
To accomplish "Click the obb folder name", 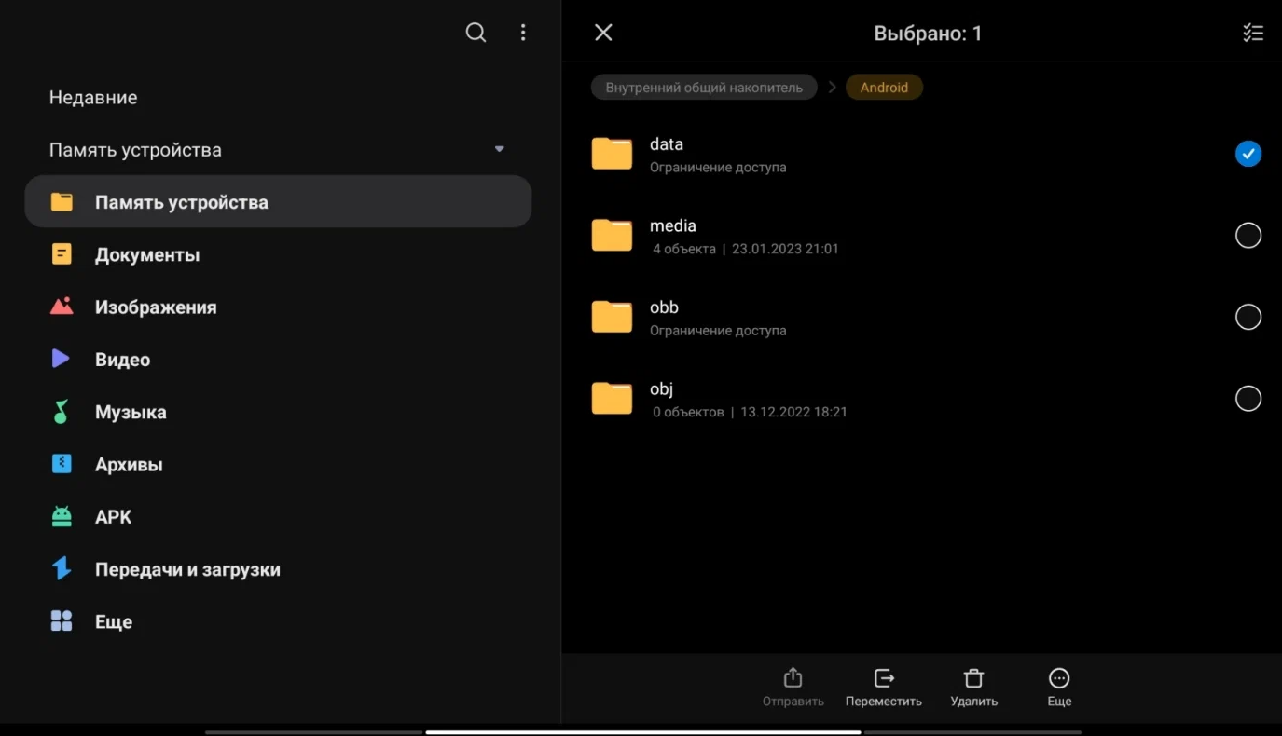I will (664, 307).
